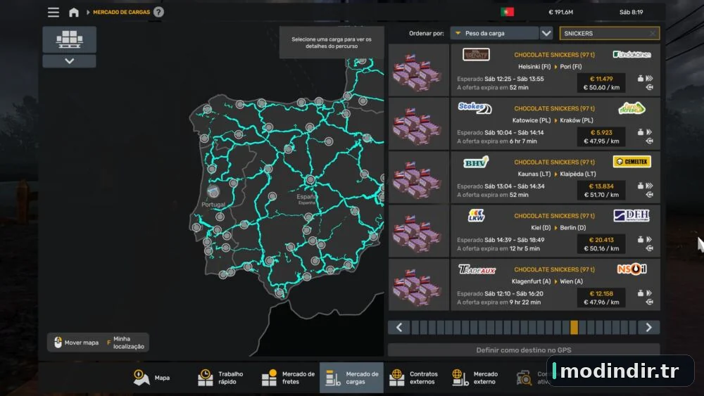Select the Kiel to Berlin cargo thumbnail
The height and width of the screenshot is (396, 704).
pos(418,231)
